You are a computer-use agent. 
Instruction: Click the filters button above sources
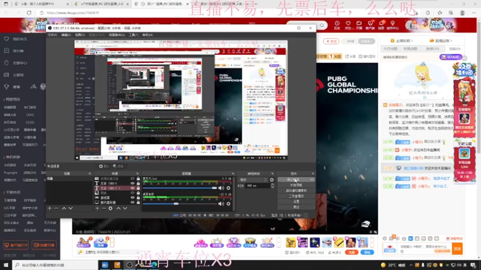[x=118, y=166]
